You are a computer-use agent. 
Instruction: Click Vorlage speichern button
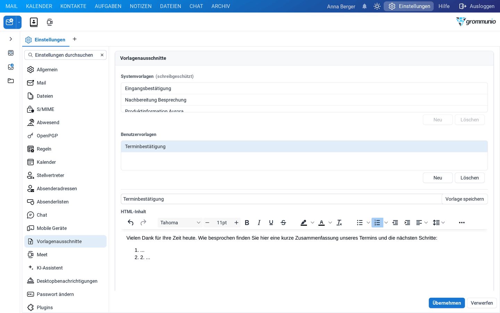pos(465,199)
